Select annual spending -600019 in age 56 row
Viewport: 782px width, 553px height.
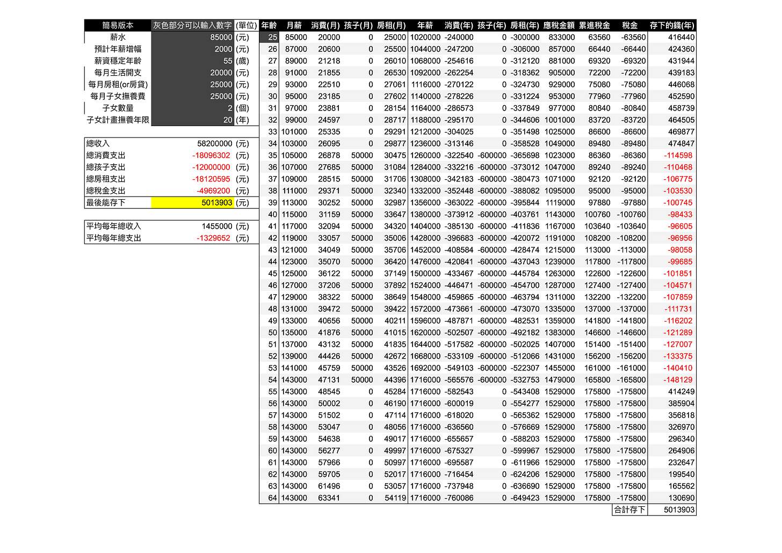coord(459,403)
